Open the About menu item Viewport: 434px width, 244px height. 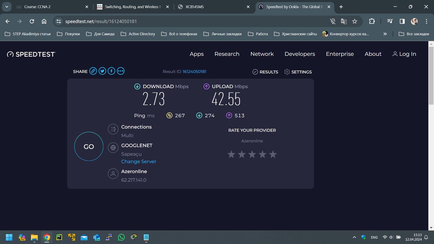pos(373,54)
